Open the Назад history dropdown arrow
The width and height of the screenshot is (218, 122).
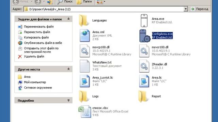32,2
